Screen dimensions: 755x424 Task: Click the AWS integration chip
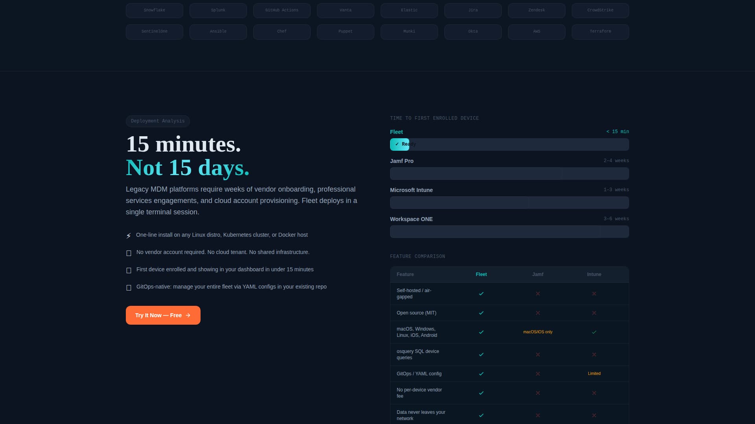537,32
